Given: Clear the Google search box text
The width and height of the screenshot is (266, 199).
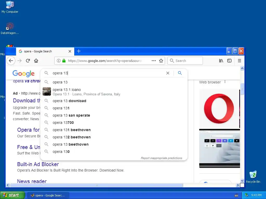Looking at the screenshot, I should [168, 73].
